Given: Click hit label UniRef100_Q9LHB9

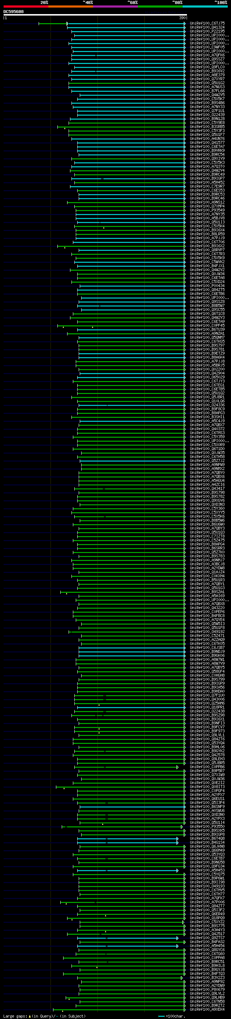Looking at the screenshot, I should point(207,997).
